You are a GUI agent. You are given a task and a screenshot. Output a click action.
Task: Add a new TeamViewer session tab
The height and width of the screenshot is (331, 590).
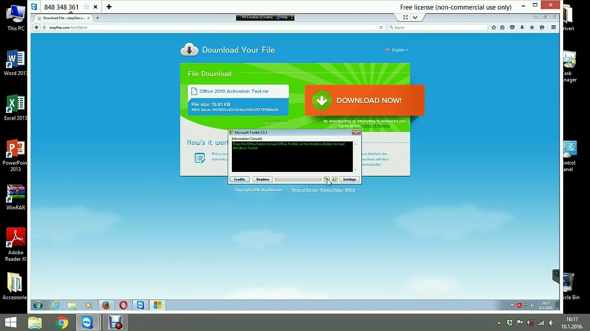point(109,7)
